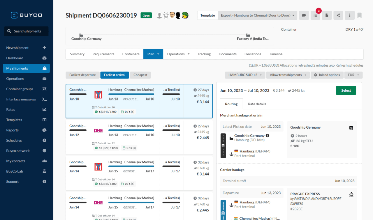This screenshot has width=373, height=220.
Task: Switch to the Rate details tab
Action: (257, 104)
